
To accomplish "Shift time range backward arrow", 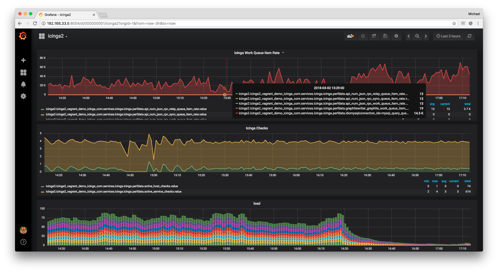I will pyautogui.click(x=408, y=36).
